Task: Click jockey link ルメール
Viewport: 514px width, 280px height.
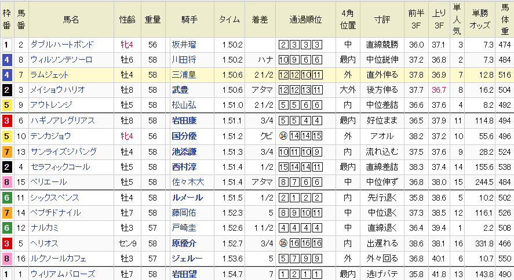Action: [x=187, y=197]
